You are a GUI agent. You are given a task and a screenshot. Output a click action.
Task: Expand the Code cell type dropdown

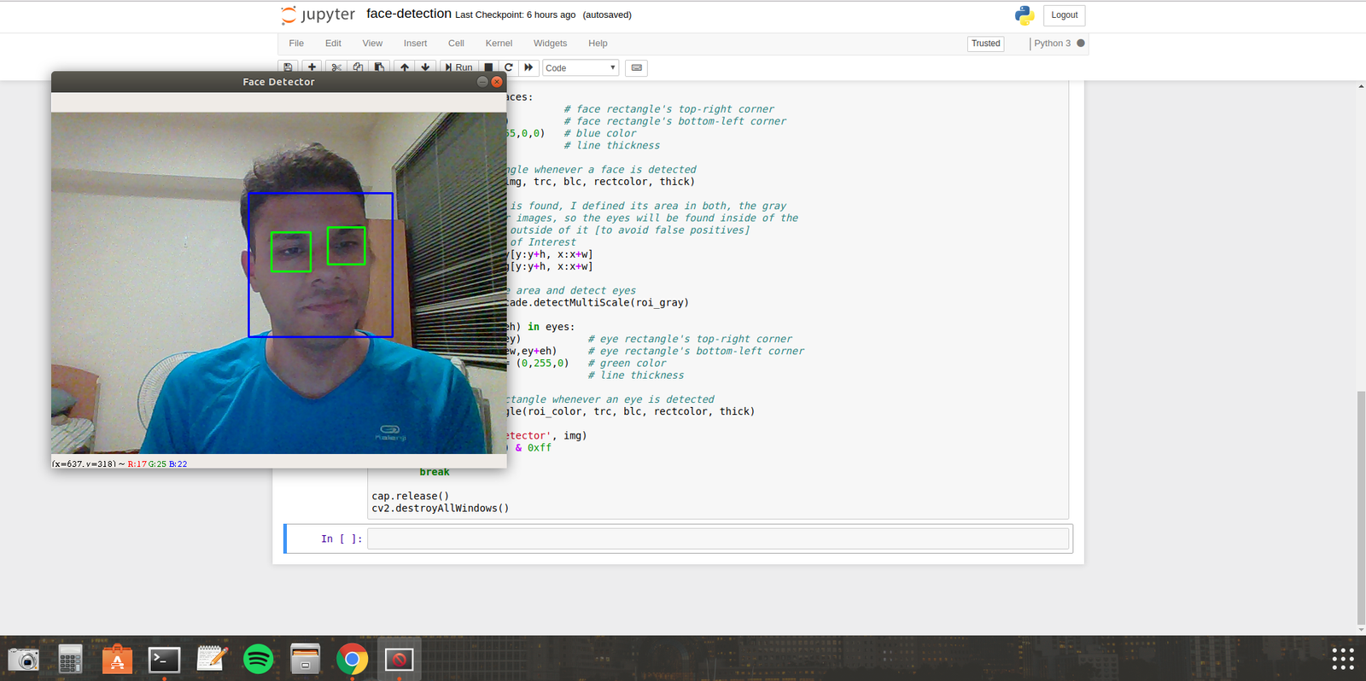coord(581,67)
